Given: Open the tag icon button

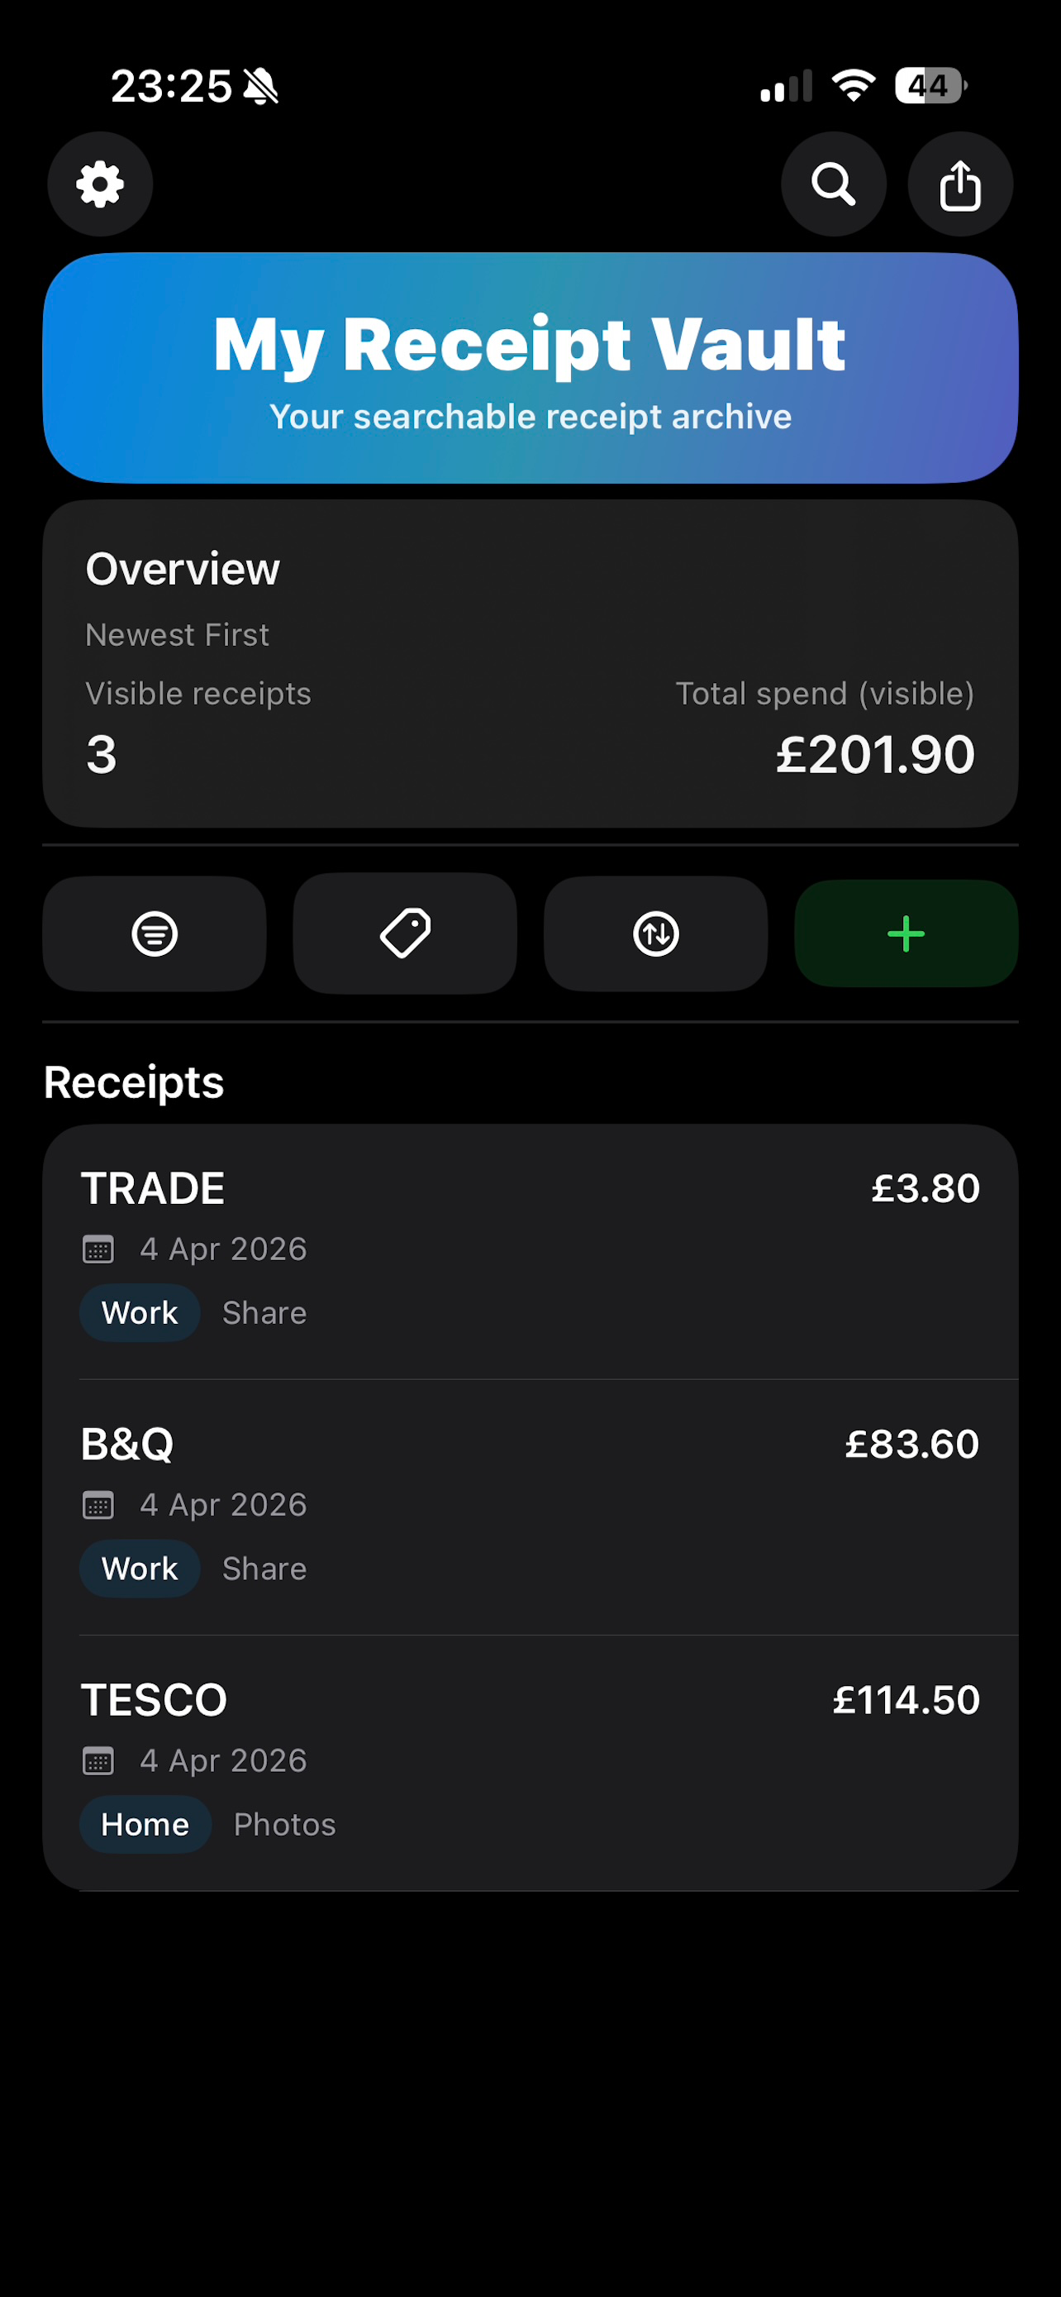Looking at the screenshot, I should point(406,934).
